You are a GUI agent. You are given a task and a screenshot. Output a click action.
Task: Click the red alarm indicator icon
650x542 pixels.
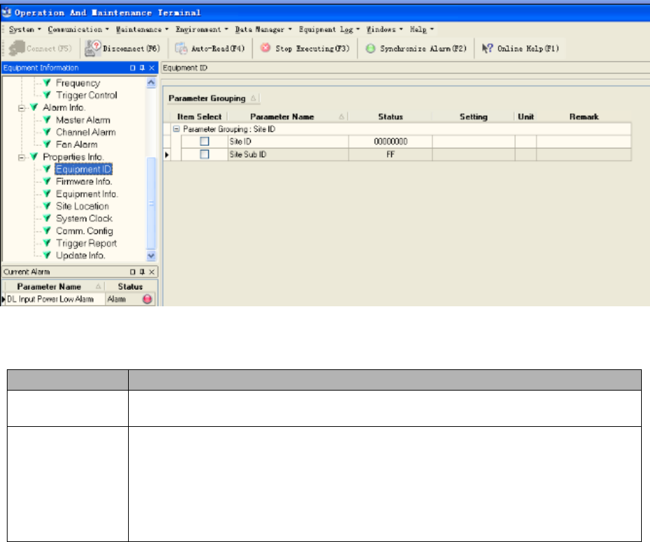pos(147,299)
